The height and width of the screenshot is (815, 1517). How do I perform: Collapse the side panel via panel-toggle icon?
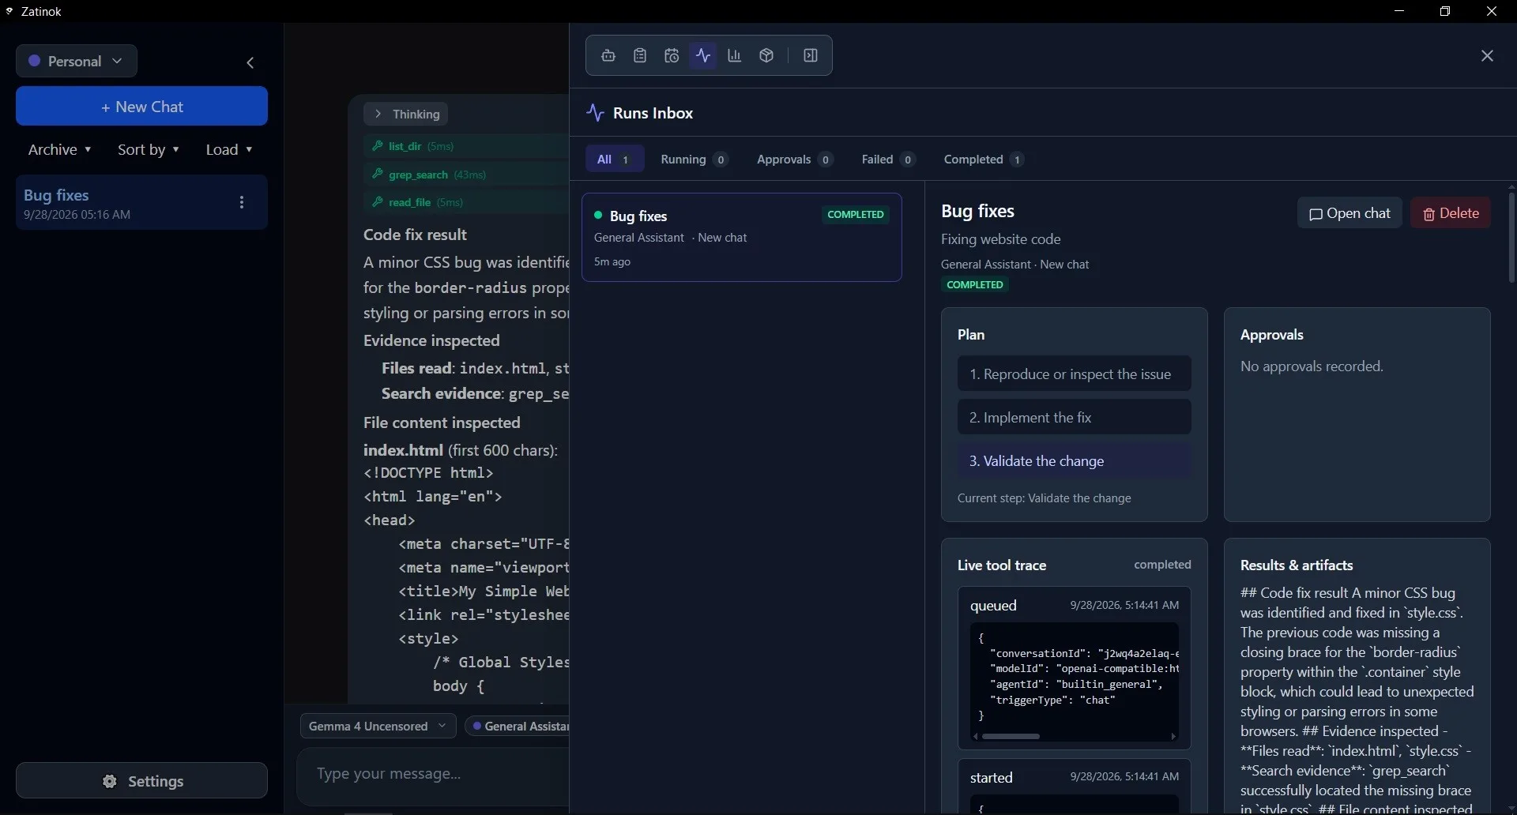[x=811, y=55]
